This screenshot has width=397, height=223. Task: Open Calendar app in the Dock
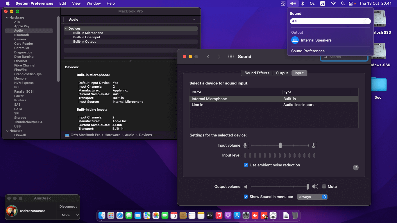[174, 215]
